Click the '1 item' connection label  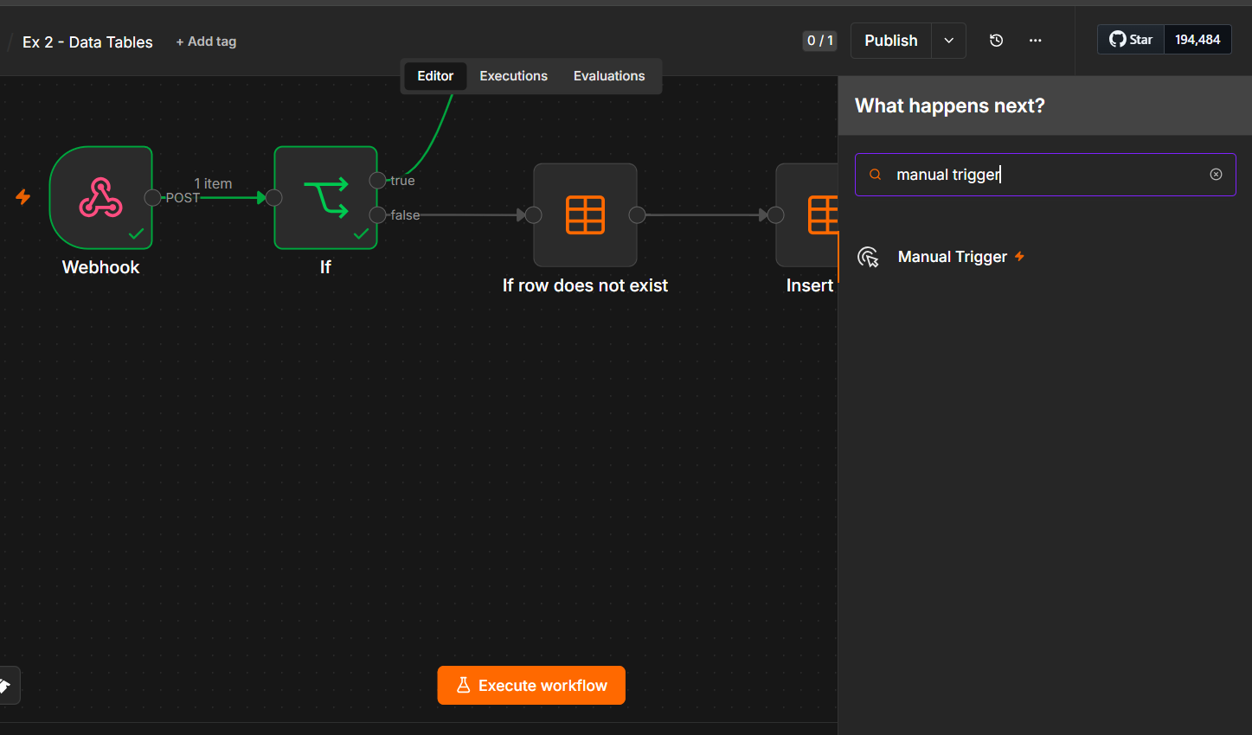click(213, 183)
